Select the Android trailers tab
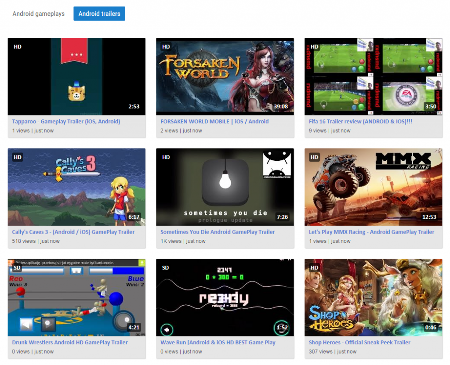Screen dimensions: 450x365 tap(99, 14)
